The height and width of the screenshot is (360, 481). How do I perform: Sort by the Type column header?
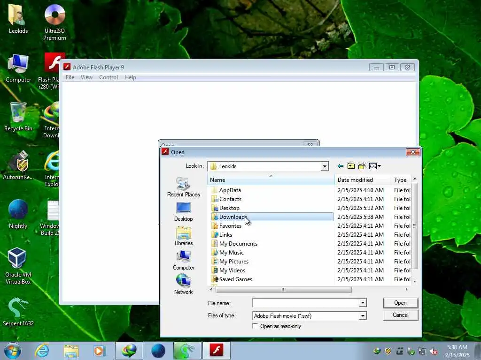coord(401,180)
